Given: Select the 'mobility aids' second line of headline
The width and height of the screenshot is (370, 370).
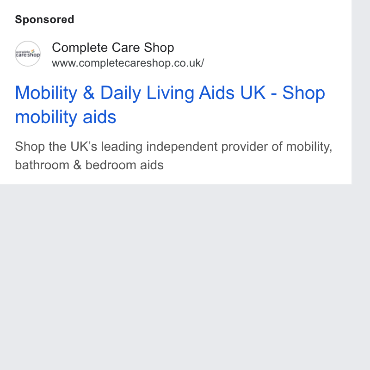Looking at the screenshot, I should click(66, 117).
